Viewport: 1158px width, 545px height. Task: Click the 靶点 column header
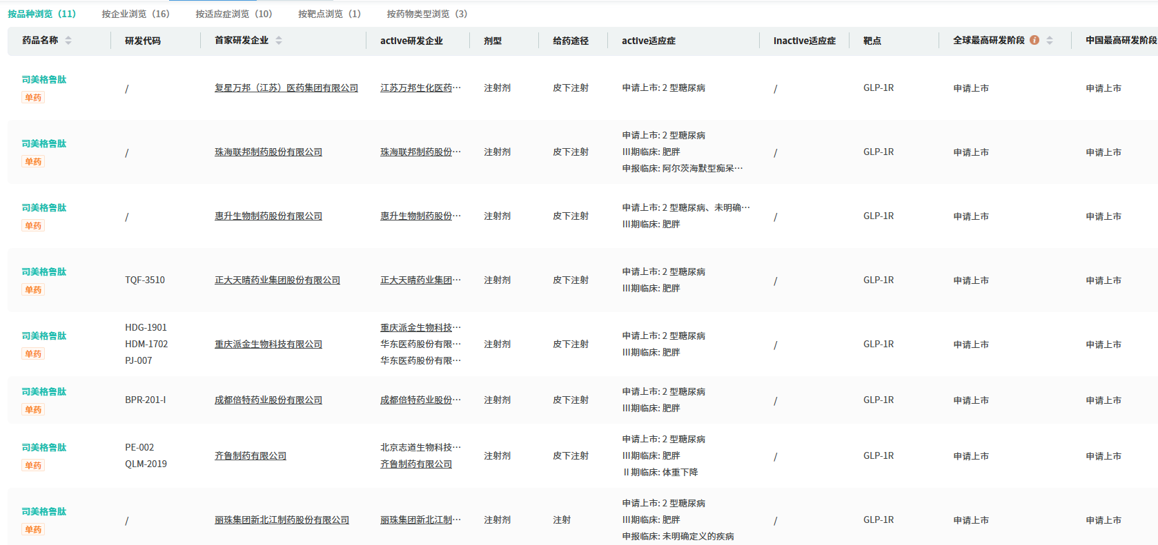872,41
